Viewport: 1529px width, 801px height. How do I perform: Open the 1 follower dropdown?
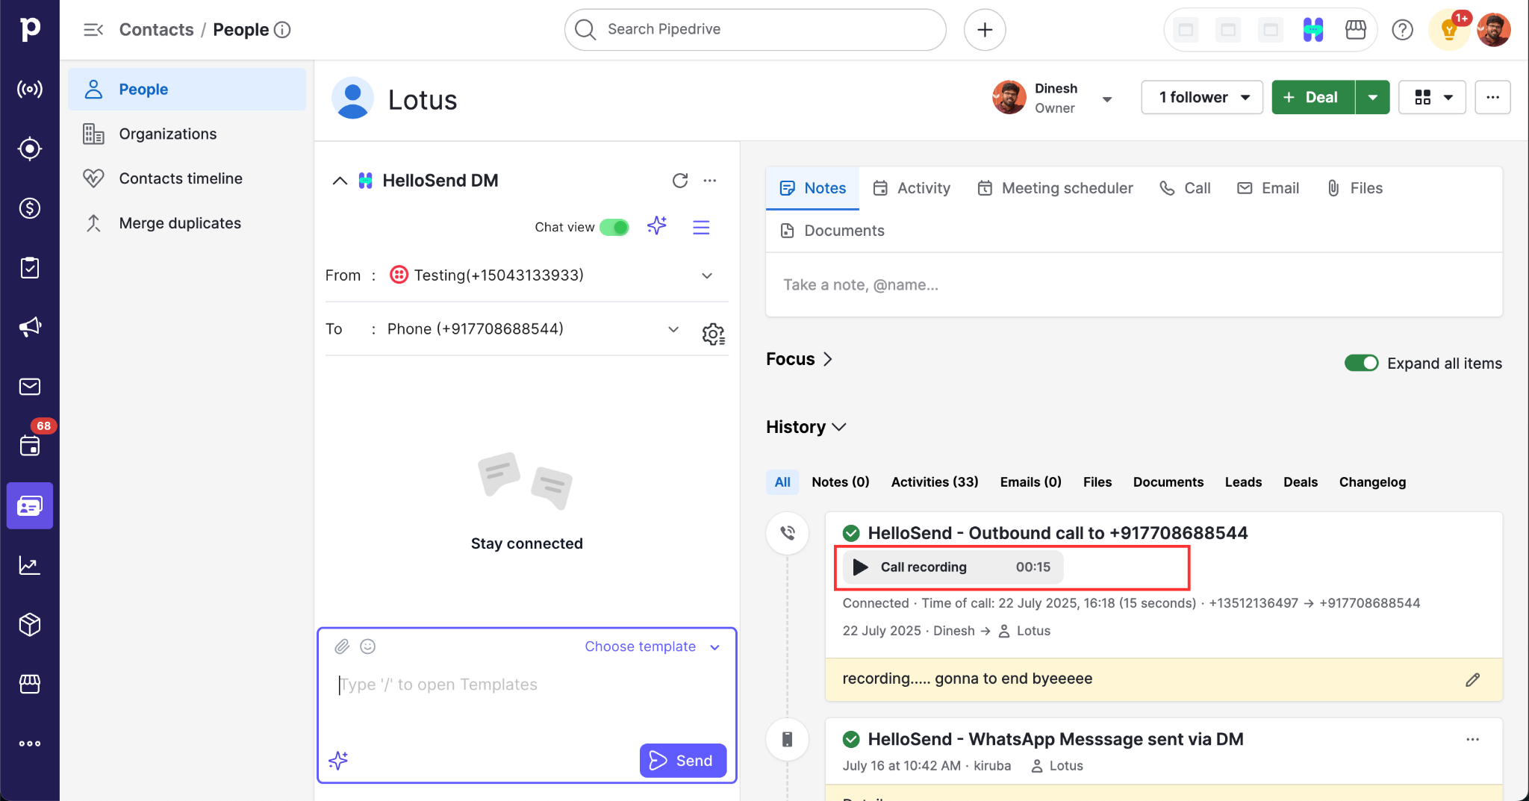(x=1201, y=97)
